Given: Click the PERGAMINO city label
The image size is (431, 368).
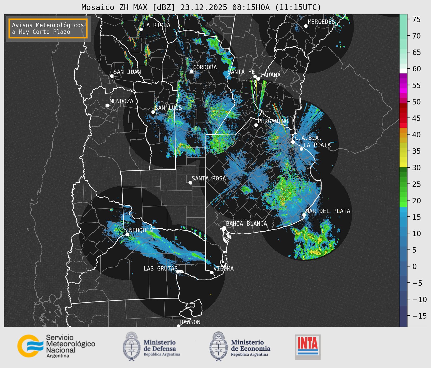Looking at the screenshot, I should tap(273, 121).
